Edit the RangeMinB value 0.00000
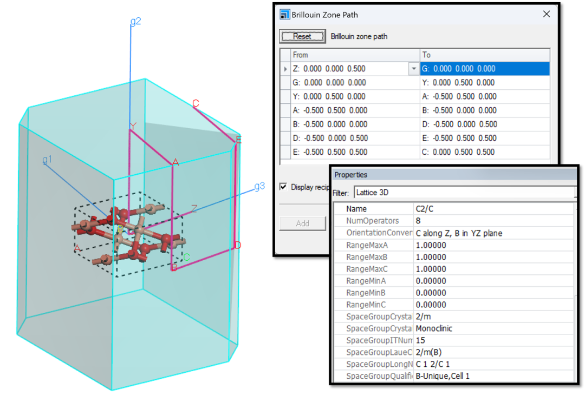The width and height of the screenshot is (585, 402). 493,293
